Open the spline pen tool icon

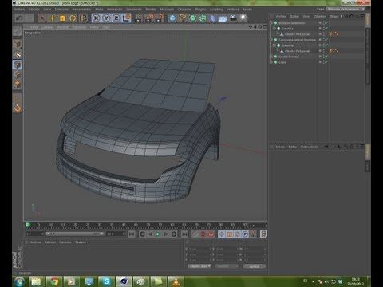(x=183, y=18)
